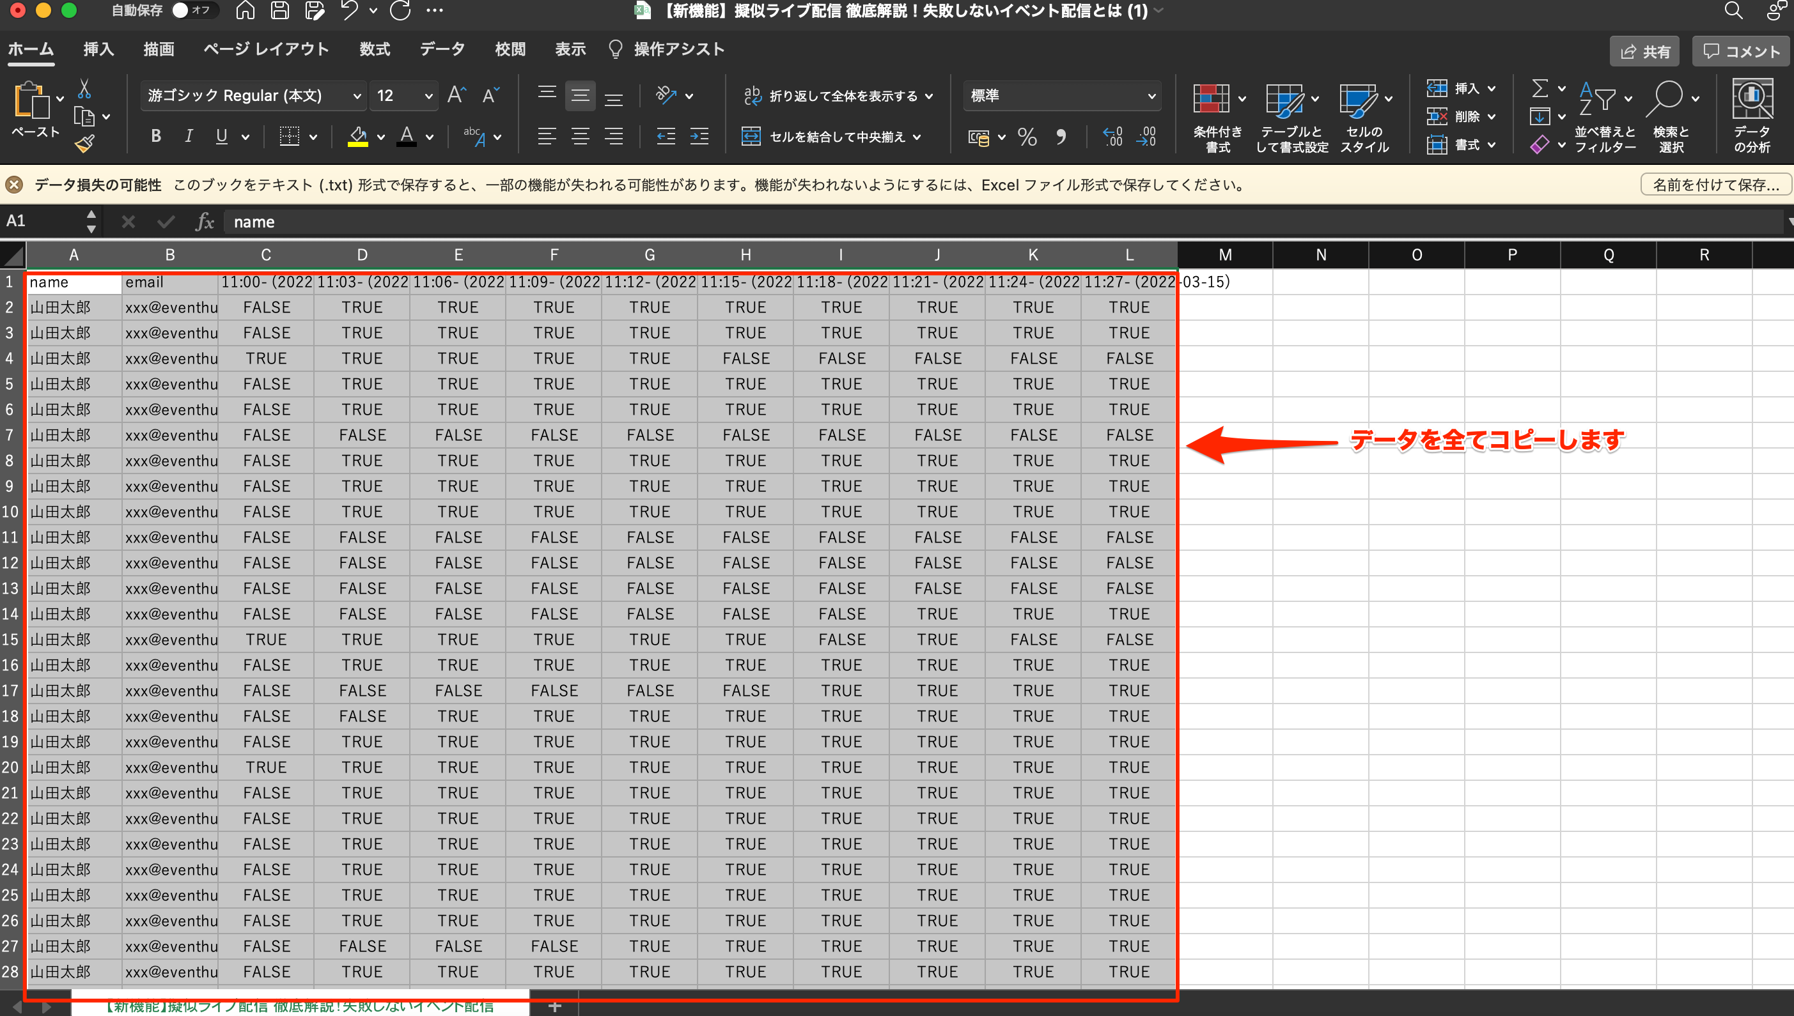
Task: Click the increase indent icon
Action: click(x=699, y=136)
